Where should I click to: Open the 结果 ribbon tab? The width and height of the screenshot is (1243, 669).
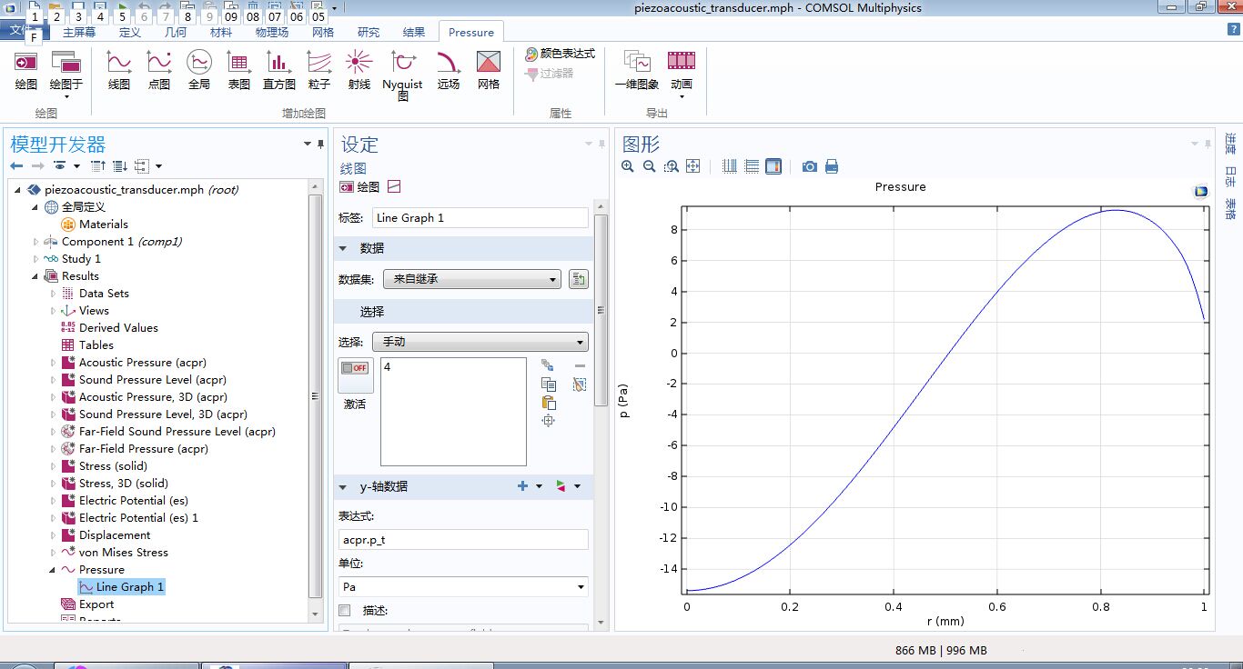coord(414,32)
